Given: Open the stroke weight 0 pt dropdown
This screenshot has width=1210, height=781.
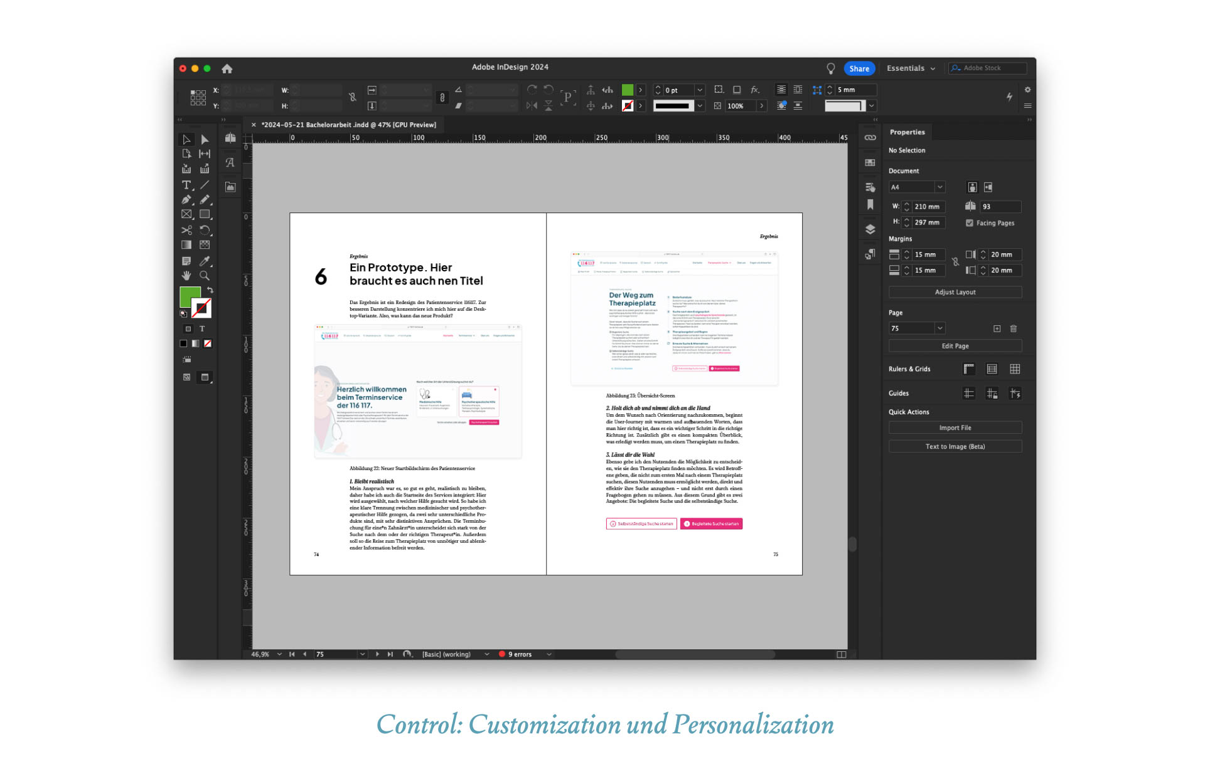Looking at the screenshot, I should pos(700,90).
